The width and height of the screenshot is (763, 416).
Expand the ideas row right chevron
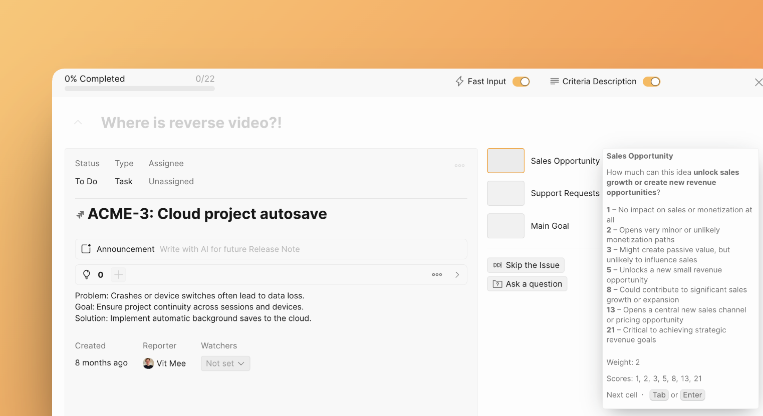457,274
